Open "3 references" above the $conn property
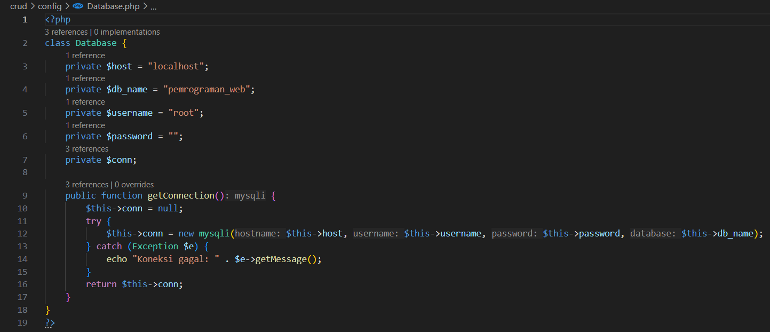This screenshot has width=770, height=332. coord(86,148)
